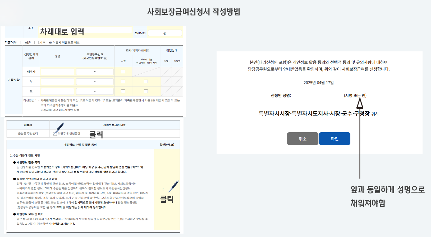Image resolution: width=431 pixels, height=237 pixels.
Task: Click the 가족사항 section label
Action: [13, 80]
